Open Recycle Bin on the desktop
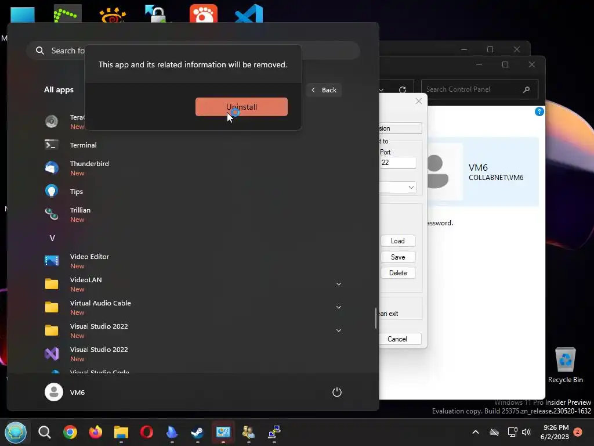Viewport: 594px width, 446px height. (565, 365)
